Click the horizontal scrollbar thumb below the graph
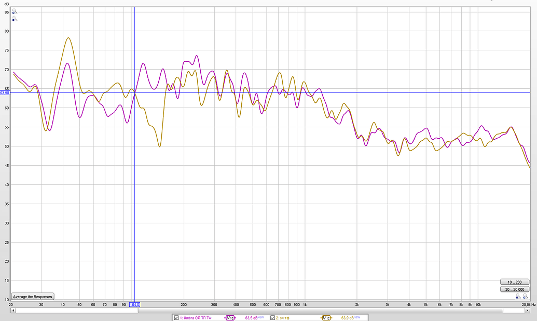537x321 pixels. (259, 310)
